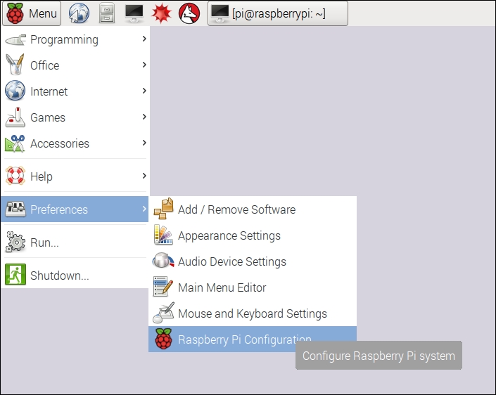Viewport: 496px width, 395px height.
Task: Choose Run... from the menu
Action: tap(75, 242)
